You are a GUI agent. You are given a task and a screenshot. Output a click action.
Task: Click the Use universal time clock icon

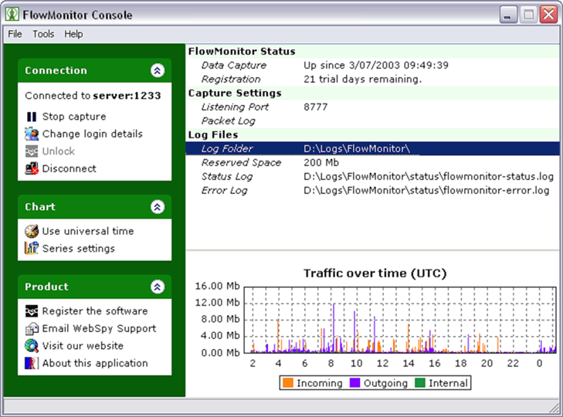(x=32, y=231)
